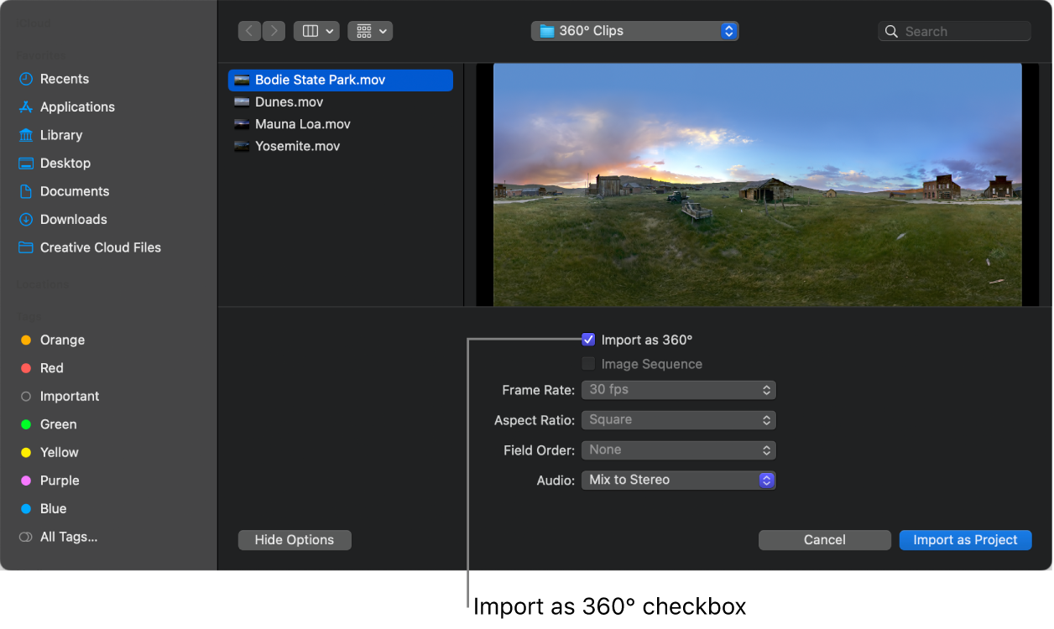Open the 360° Clips location popup
The width and height of the screenshot is (1054, 629).
coord(634,30)
